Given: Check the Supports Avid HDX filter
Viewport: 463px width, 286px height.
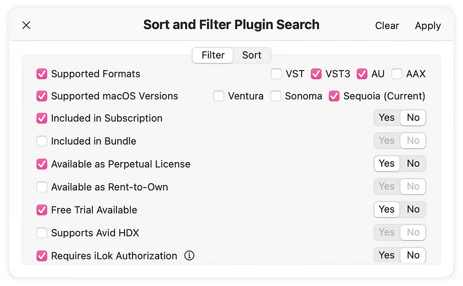Looking at the screenshot, I should [x=42, y=233].
